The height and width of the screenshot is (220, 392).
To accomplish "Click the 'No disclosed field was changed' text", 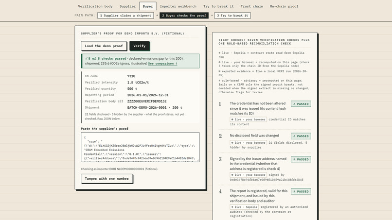I will pyautogui.click(x=254, y=135).
